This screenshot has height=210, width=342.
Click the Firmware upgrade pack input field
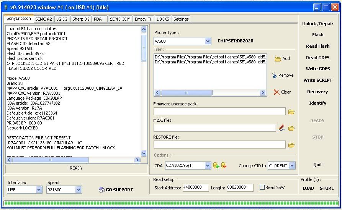219,111
